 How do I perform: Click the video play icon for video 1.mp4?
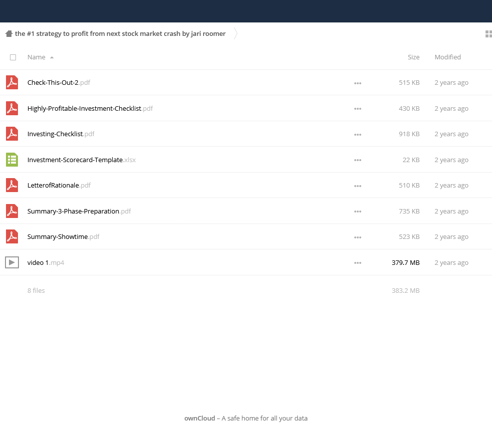coord(12,262)
